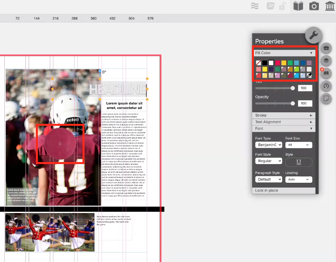Image resolution: width=336 pixels, height=262 pixels.
Task: Select the eyedropper in the color swatch grid
Action: pos(309,75)
